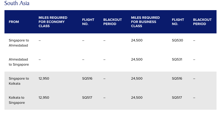Click the South Asia heading
Viewport: 221px width, 113px height.
tap(17, 3)
